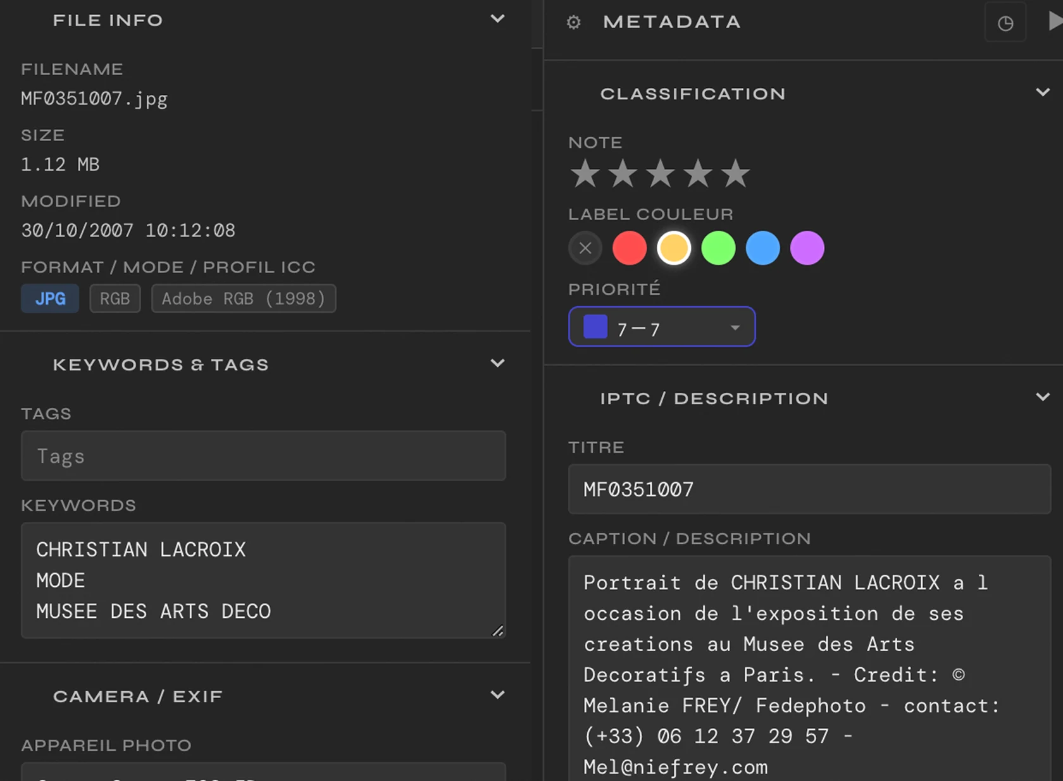Set rating to five stars
Viewport: 1063px width, 781px height.
[736, 173]
